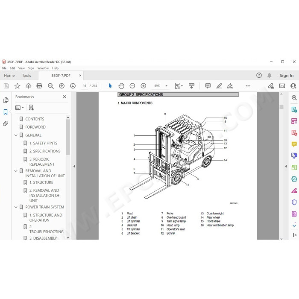Upload file to cloud icon
Screen dimensions: 299x299
tap(29, 86)
